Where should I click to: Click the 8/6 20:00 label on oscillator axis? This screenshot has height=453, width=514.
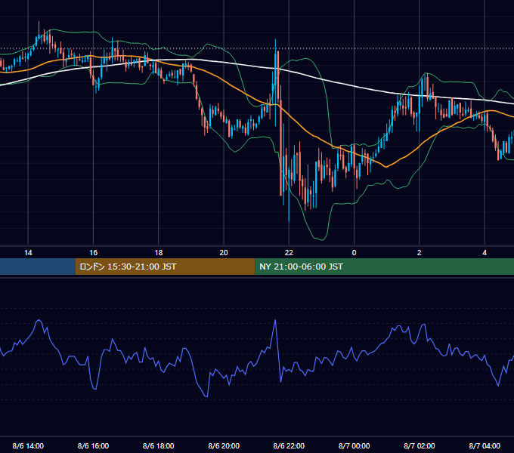pyautogui.click(x=224, y=445)
